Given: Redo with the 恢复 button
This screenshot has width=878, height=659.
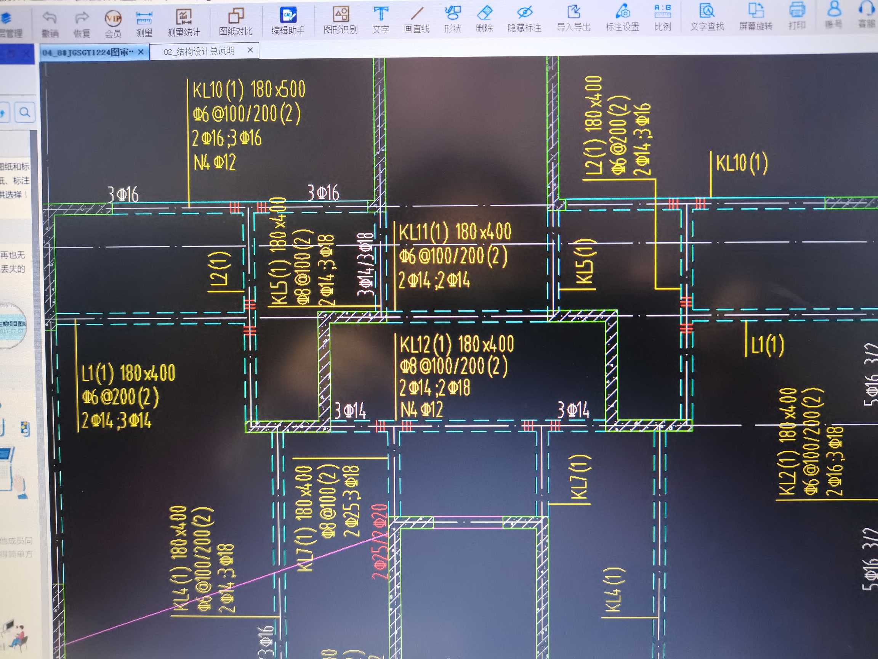Looking at the screenshot, I should [82, 25].
